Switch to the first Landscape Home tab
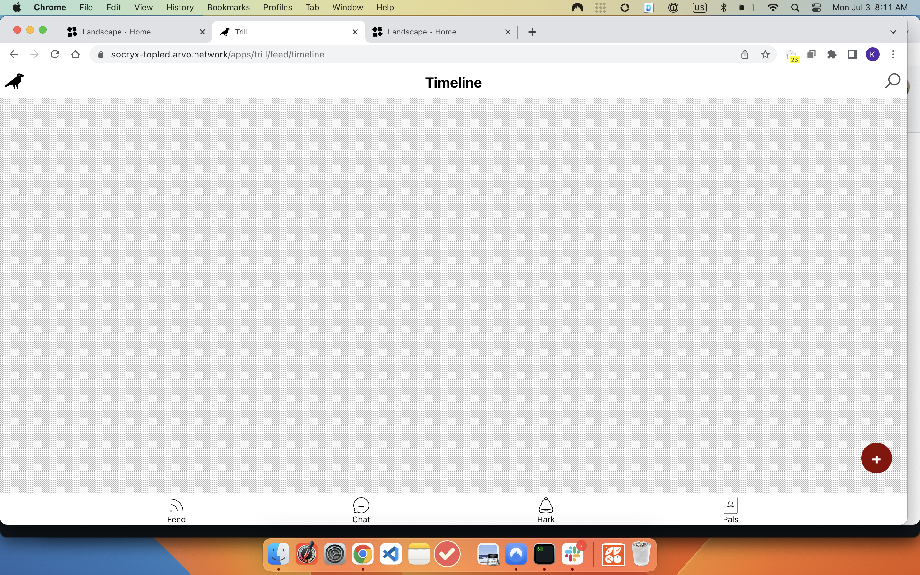Image resolution: width=920 pixels, height=575 pixels. [129, 32]
